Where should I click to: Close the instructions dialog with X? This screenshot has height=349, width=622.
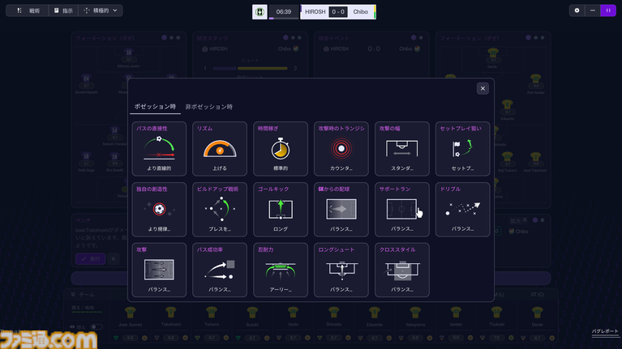click(x=483, y=88)
